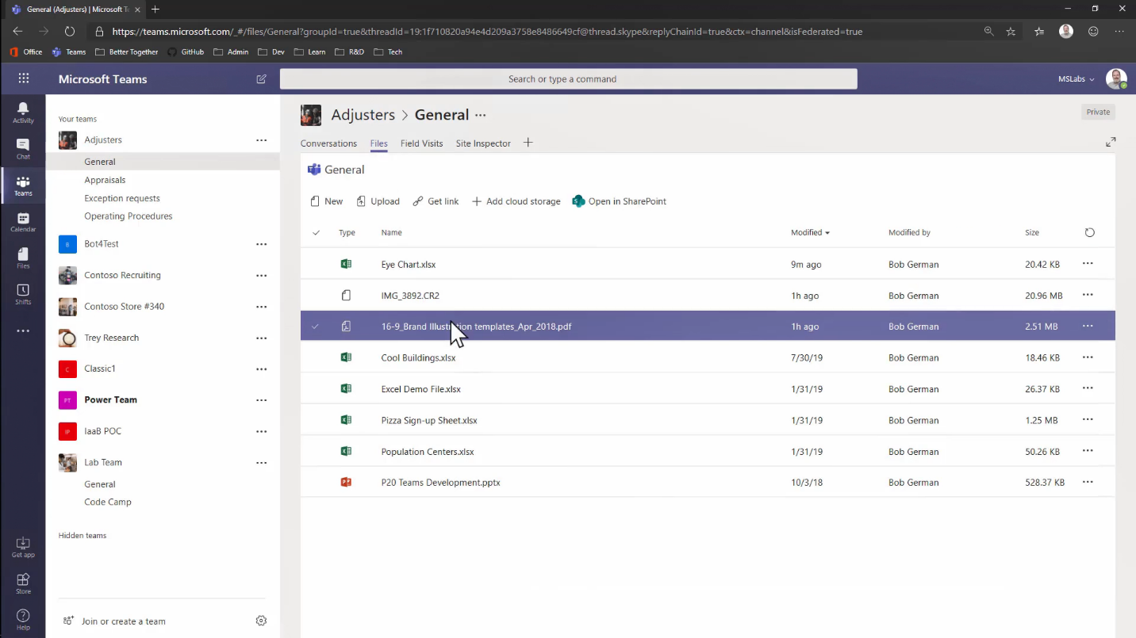Open more options for IaaB POC team
Screen dimensions: 1136x638
[x=261, y=432]
